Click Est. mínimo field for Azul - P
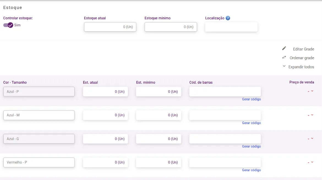This screenshot has width=322, height=180. 159,92
